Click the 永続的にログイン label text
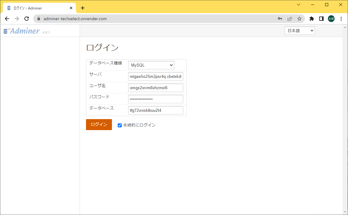This screenshot has height=215, width=348. 139,125
